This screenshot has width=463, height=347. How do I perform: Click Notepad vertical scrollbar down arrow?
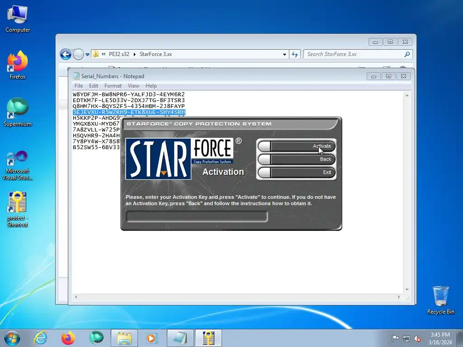[407, 290]
